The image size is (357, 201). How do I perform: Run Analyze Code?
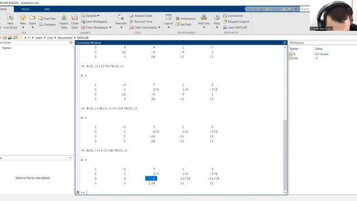(141, 16)
